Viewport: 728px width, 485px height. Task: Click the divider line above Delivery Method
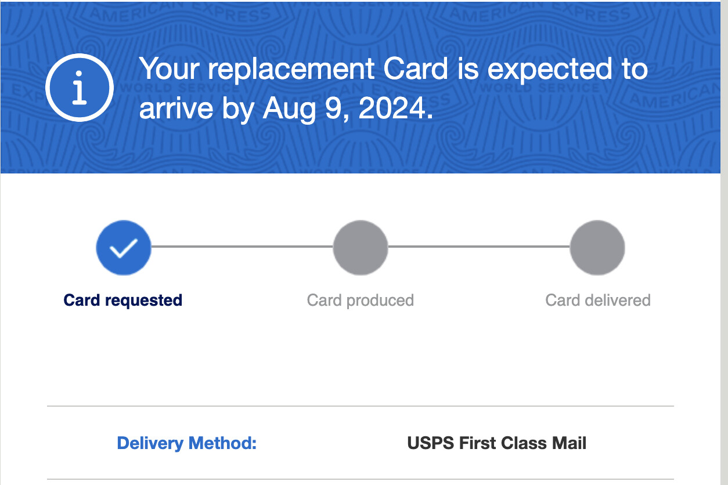coord(360,406)
